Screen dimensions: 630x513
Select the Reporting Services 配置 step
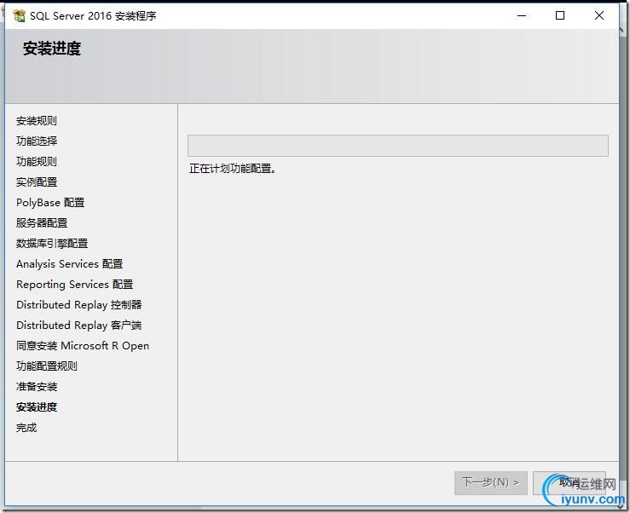click(74, 285)
